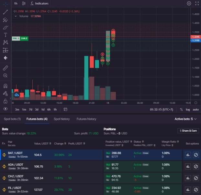This screenshot has height=195, width=201.
Task: Show help for Profit, USDT column
Action: (x=84, y=144)
